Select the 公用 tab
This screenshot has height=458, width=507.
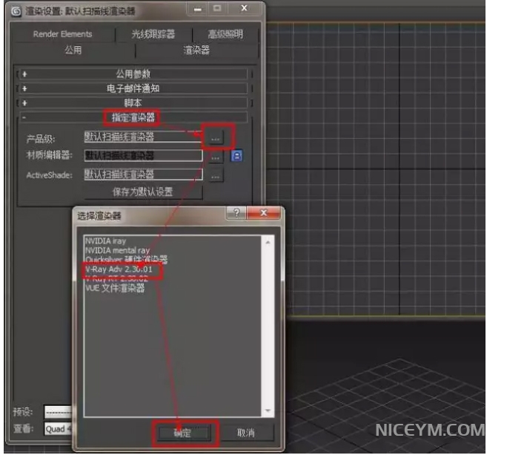73,50
